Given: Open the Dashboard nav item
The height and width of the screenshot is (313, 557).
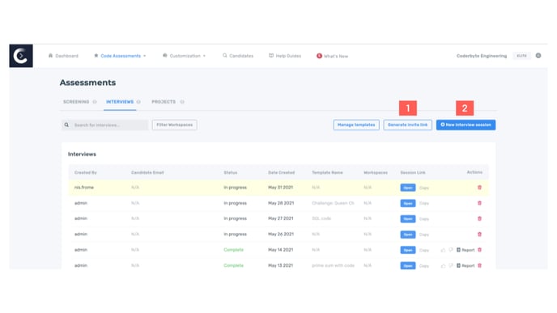Looking at the screenshot, I should point(63,56).
